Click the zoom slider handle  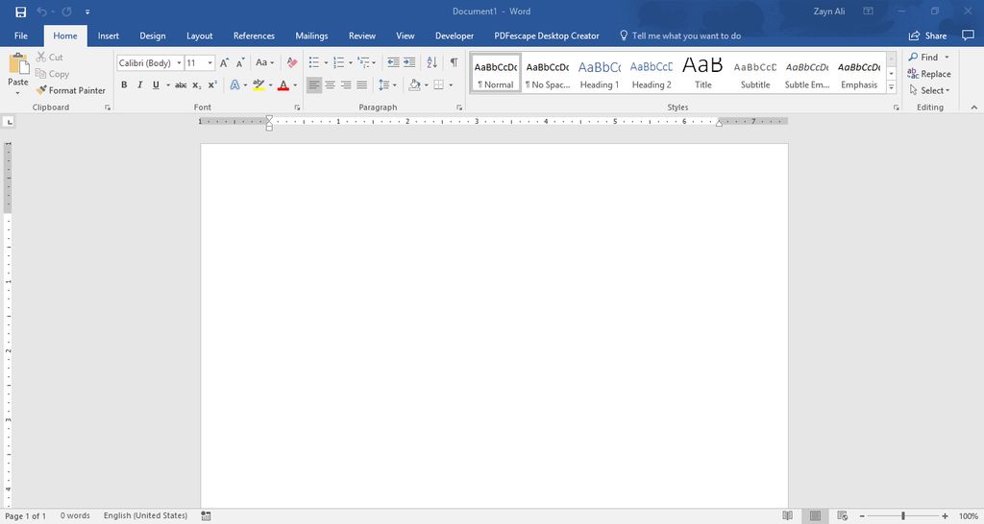903,516
